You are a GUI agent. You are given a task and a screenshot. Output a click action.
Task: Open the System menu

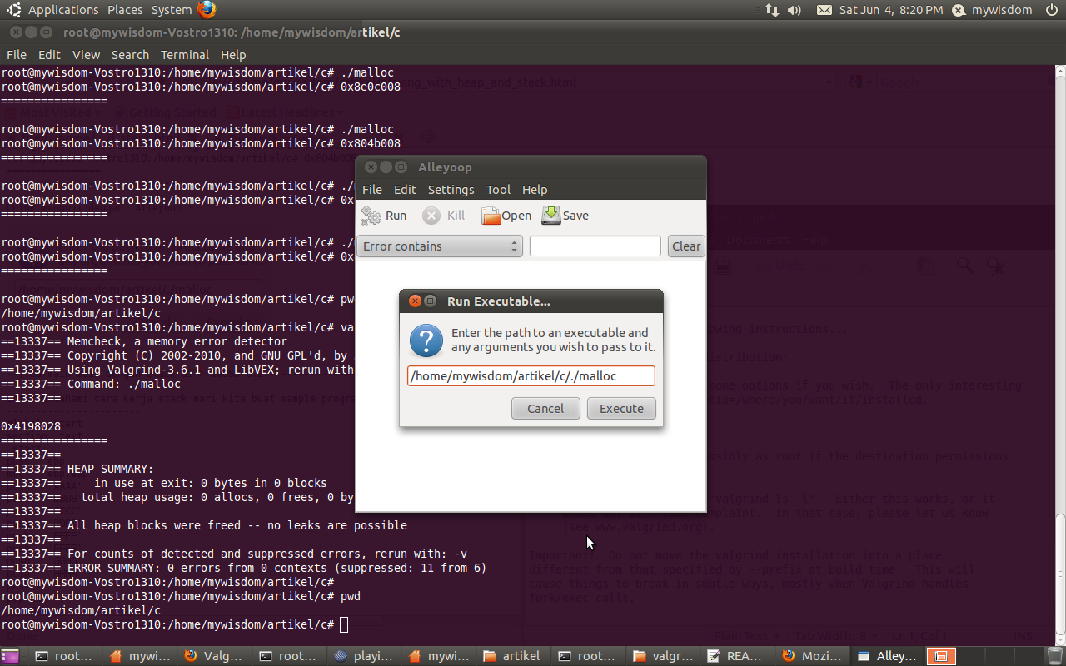pos(172,10)
